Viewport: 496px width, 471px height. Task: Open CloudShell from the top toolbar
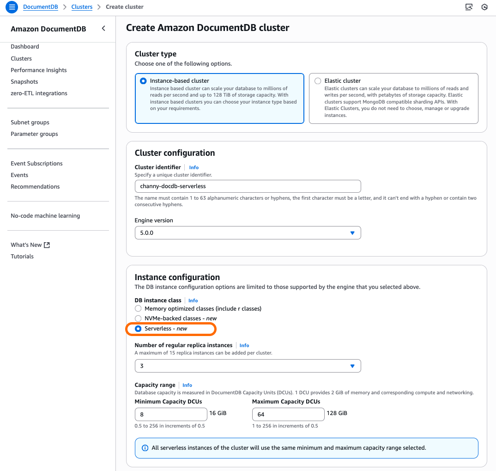click(469, 7)
